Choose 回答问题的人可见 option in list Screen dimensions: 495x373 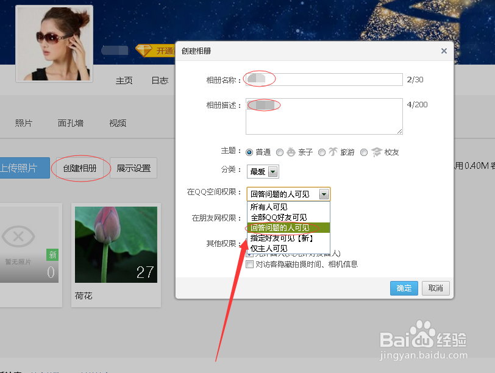288,228
